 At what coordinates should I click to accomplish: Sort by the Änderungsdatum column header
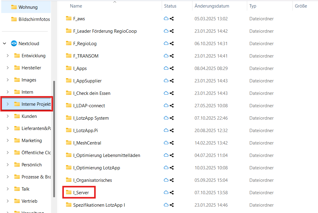[x=212, y=6]
